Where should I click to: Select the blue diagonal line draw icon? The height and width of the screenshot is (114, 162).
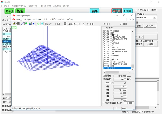(x=23, y=23)
